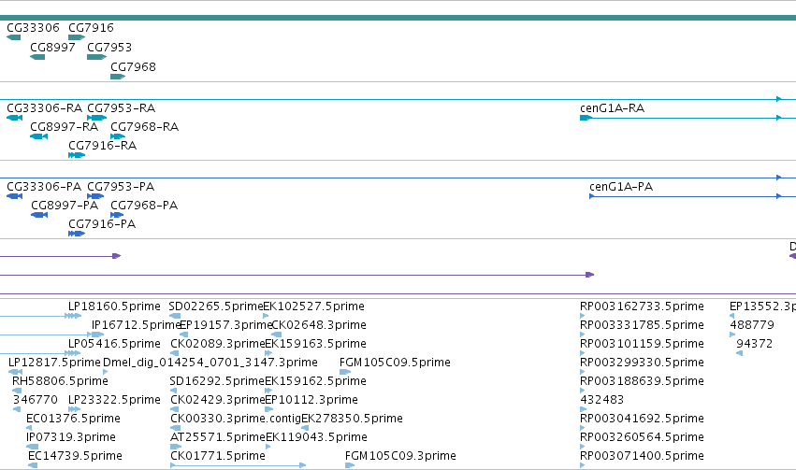Viewport: 796px width, 470px height.
Task: Click the CG8997-PA CDS glyph
Action: point(39,215)
